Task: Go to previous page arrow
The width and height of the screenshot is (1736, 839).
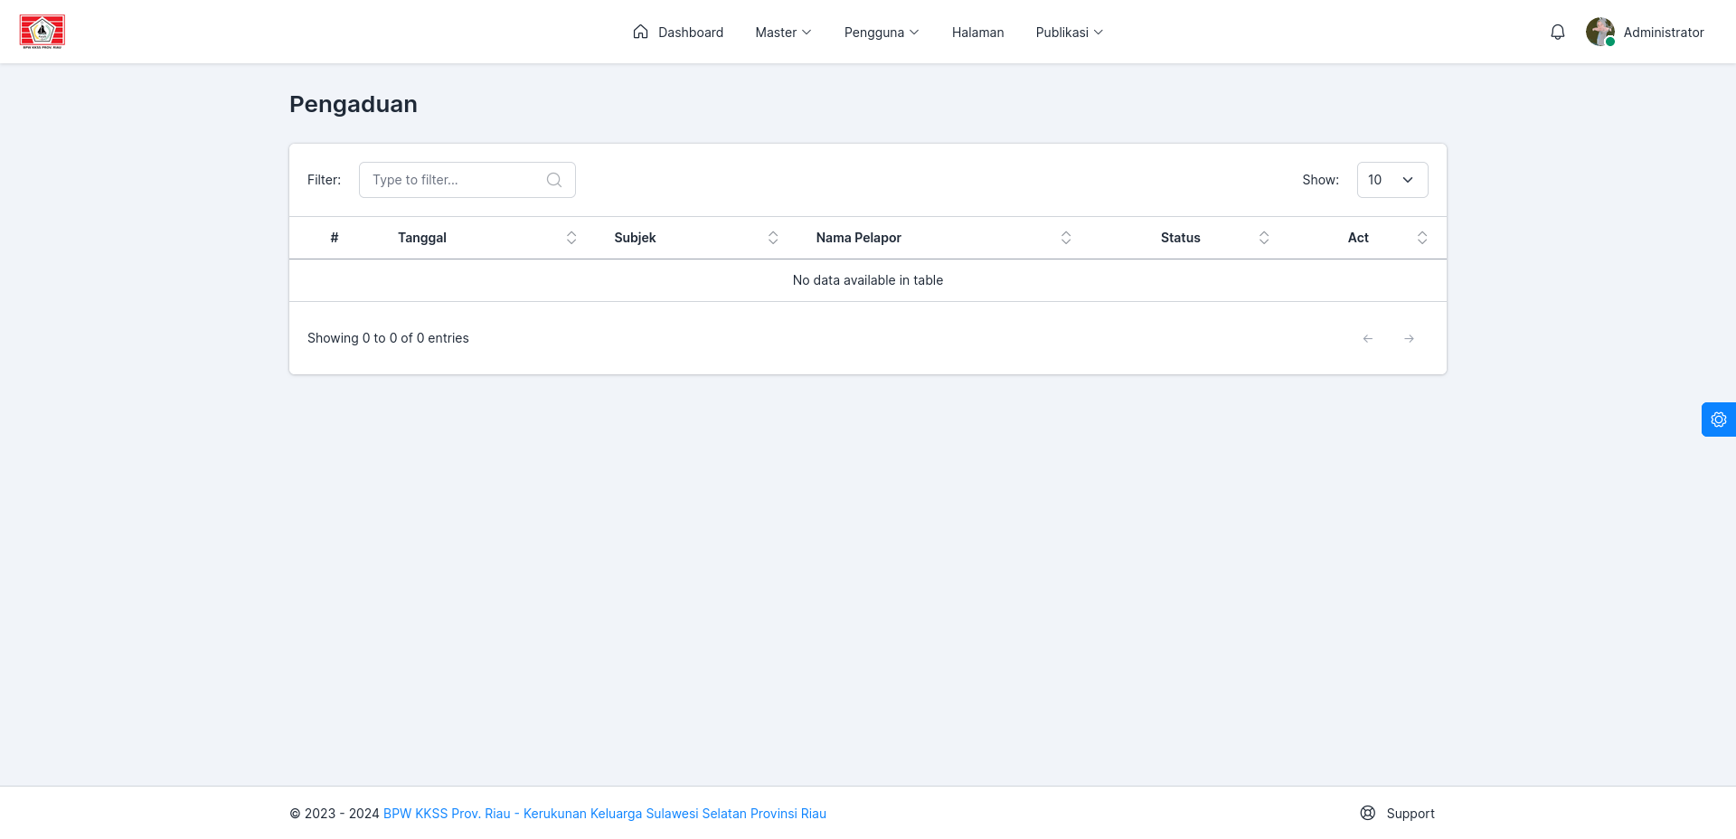Action: point(1367,338)
